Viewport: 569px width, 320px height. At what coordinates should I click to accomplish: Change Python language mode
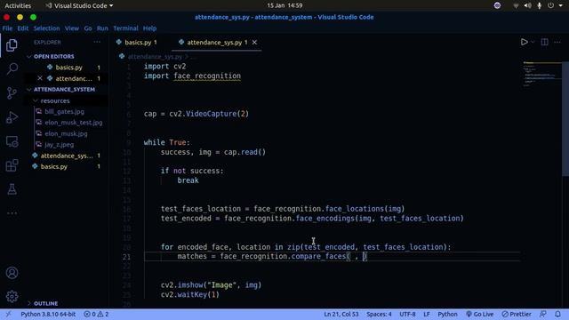tap(447, 314)
